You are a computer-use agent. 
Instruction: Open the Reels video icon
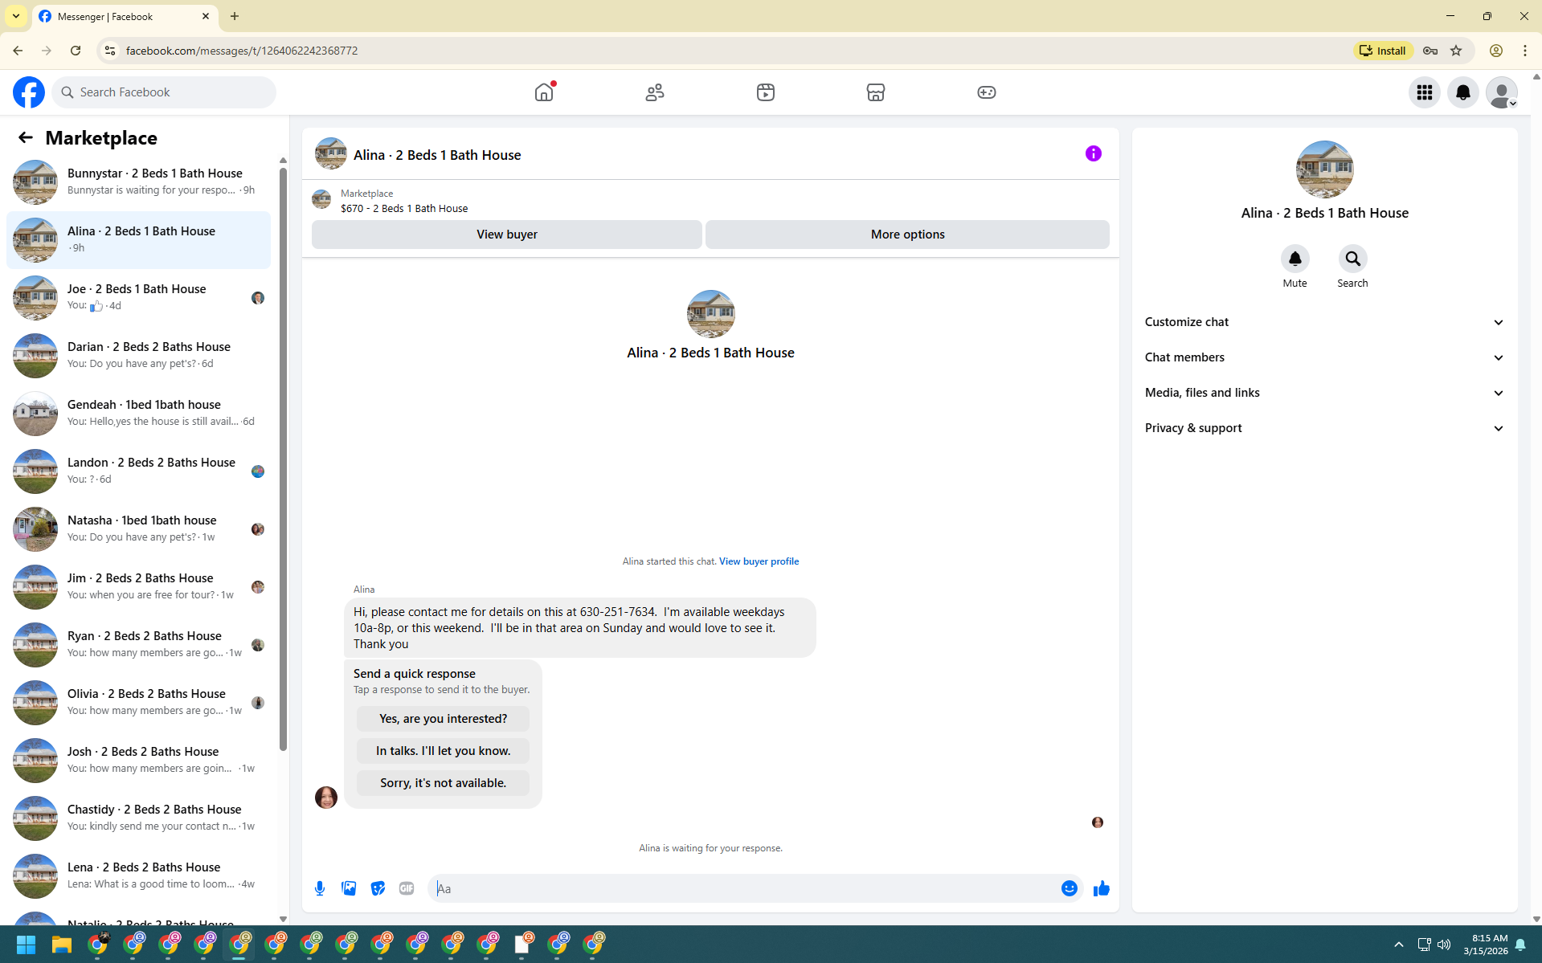coord(766,92)
